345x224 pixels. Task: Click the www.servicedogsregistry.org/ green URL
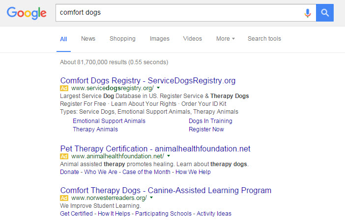[x=113, y=88]
